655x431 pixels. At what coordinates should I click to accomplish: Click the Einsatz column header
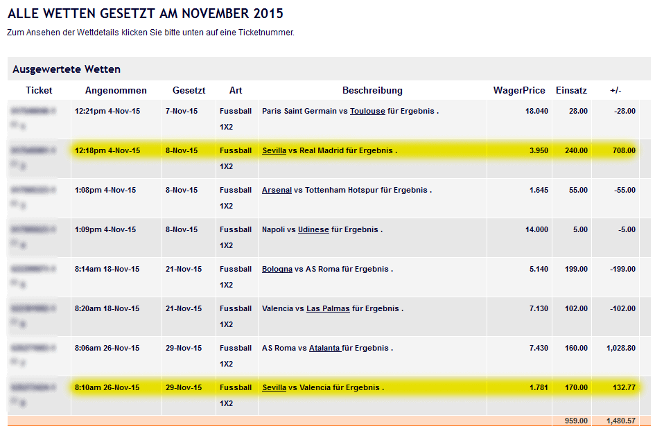pos(571,91)
